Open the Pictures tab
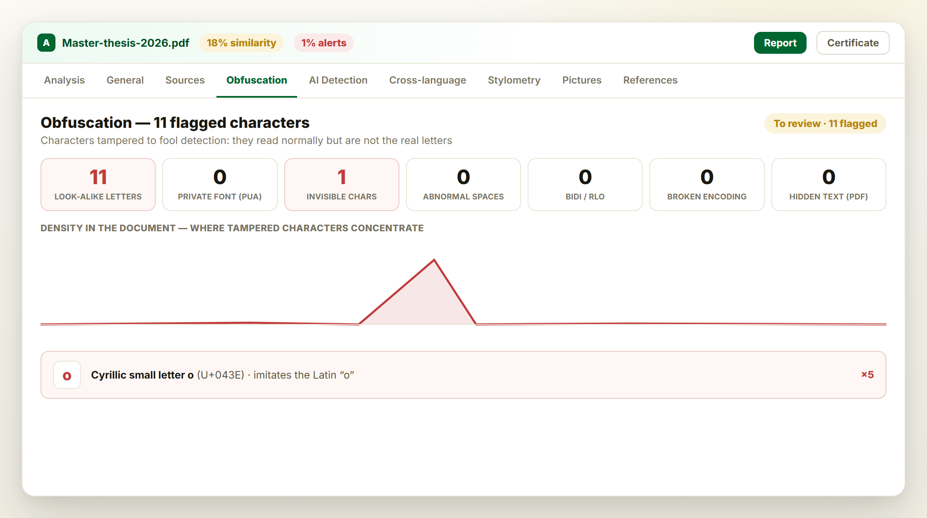 pos(582,80)
